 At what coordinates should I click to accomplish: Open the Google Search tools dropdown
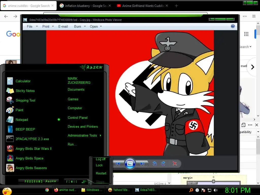coord(246,47)
